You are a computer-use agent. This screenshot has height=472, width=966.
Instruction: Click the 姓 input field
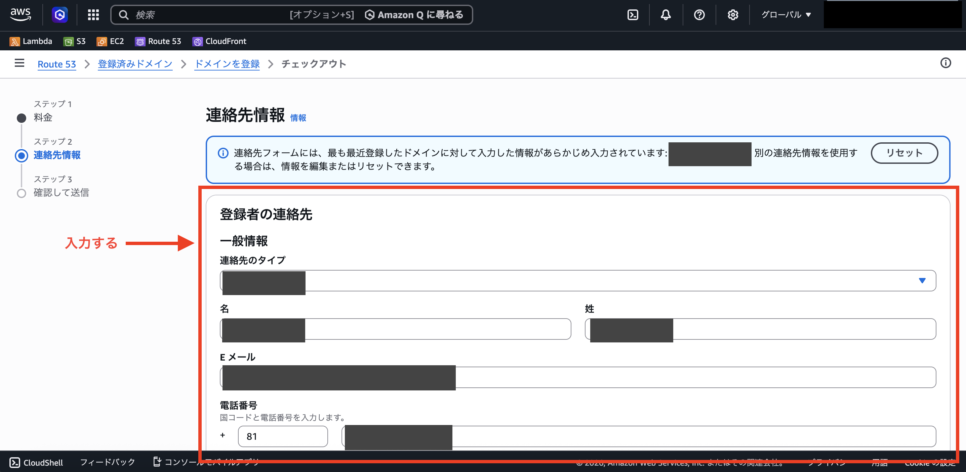point(761,329)
